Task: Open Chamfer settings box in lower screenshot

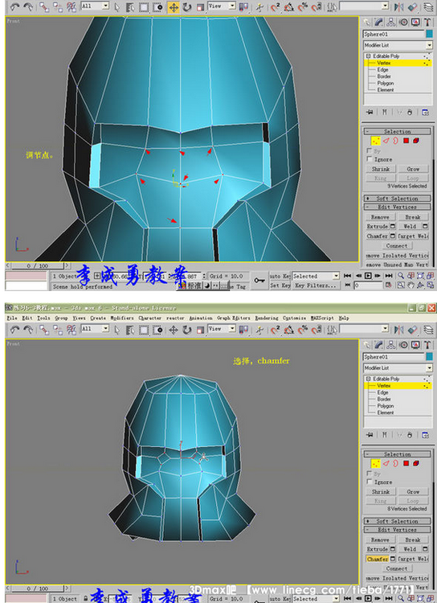Action: pyautogui.click(x=393, y=559)
